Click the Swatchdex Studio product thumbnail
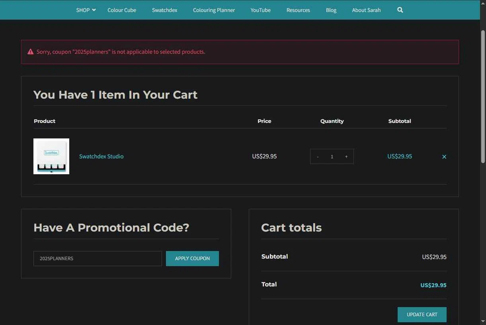This screenshot has width=486, height=325. pos(51,156)
